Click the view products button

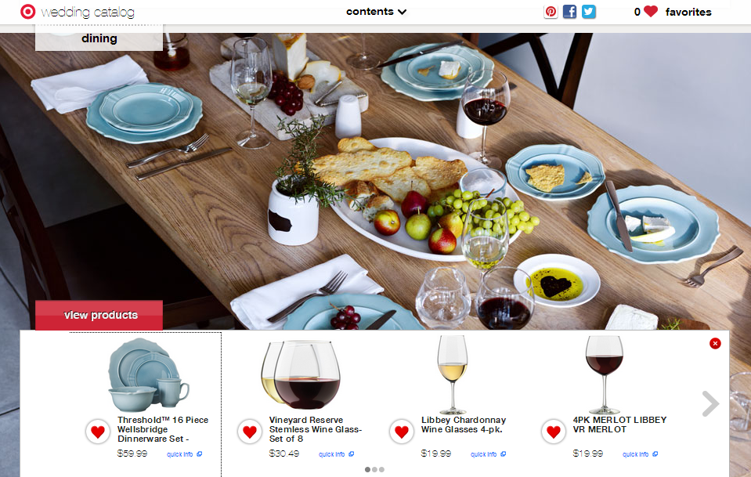tap(99, 315)
